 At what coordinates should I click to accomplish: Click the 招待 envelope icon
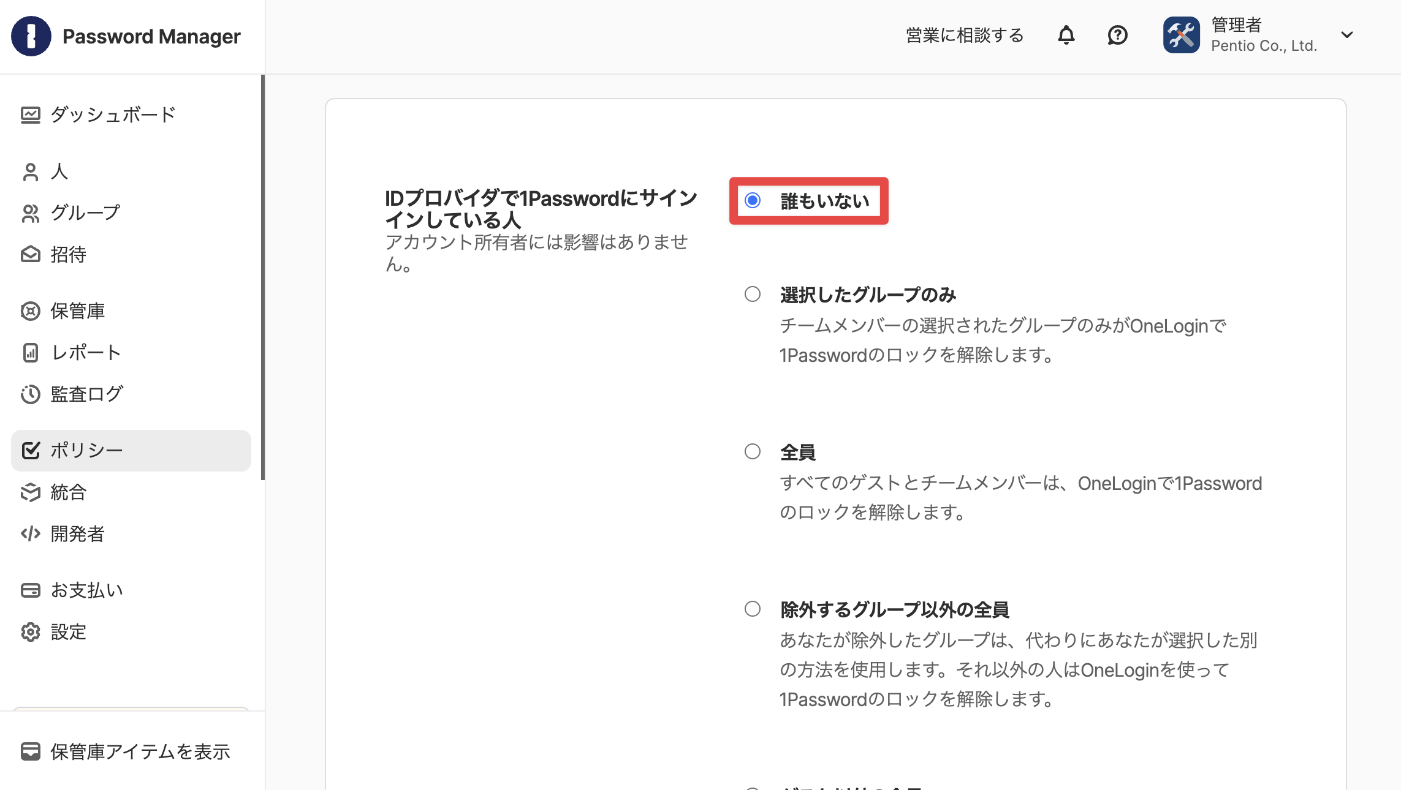[x=31, y=255]
